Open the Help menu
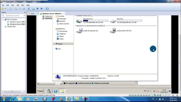 pos(28,5)
